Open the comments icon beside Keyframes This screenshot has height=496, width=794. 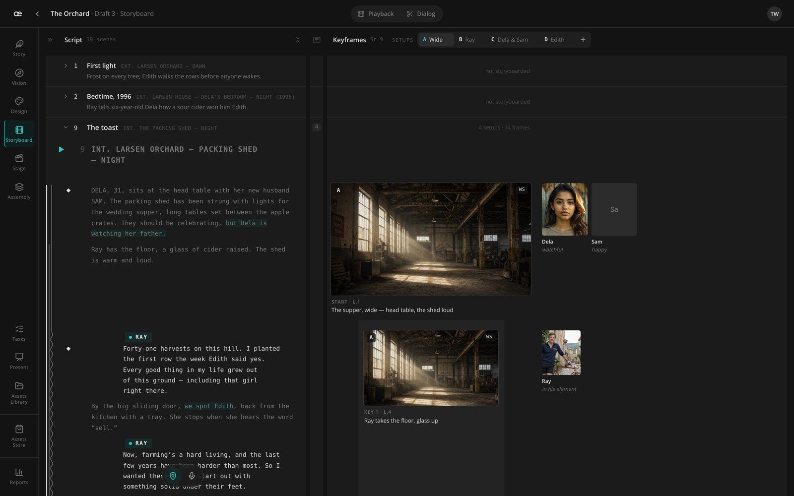tap(317, 40)
